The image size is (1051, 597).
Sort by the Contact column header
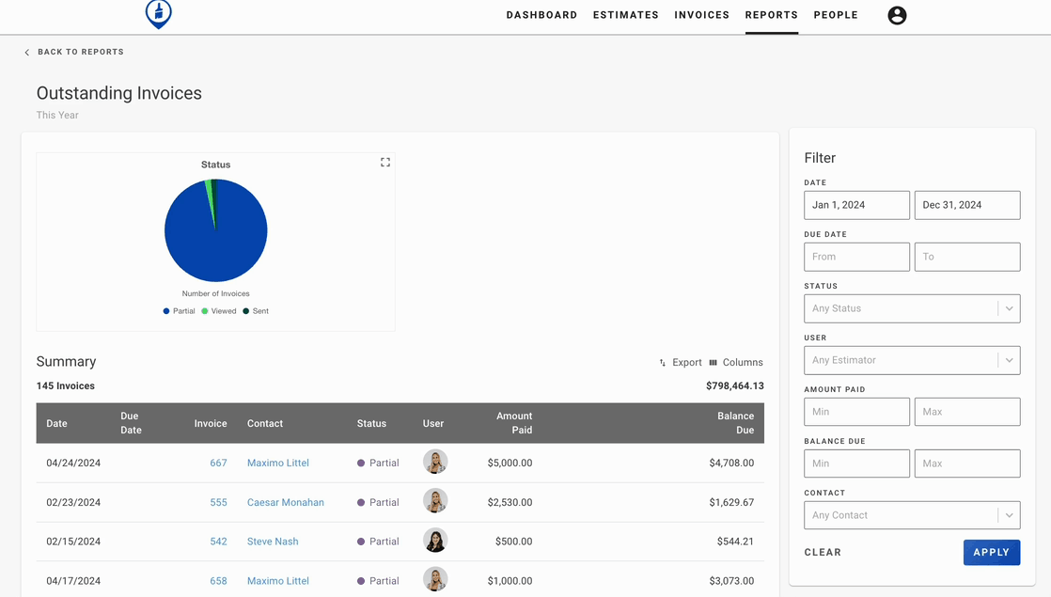[x=265, y=423]
